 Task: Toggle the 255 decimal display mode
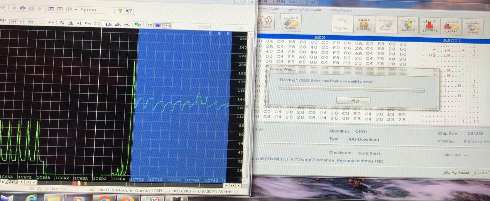pos(14,22)
